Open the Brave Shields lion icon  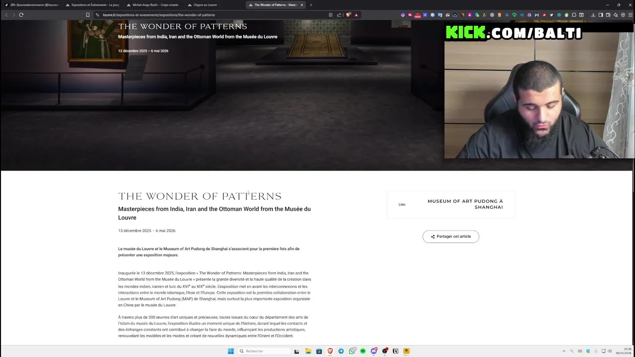pos(348,15)
